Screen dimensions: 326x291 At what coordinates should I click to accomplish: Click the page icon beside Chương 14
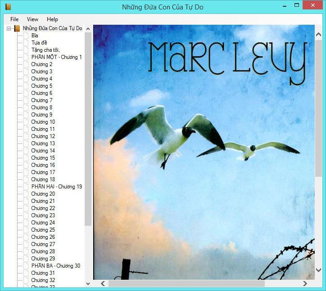26,151
